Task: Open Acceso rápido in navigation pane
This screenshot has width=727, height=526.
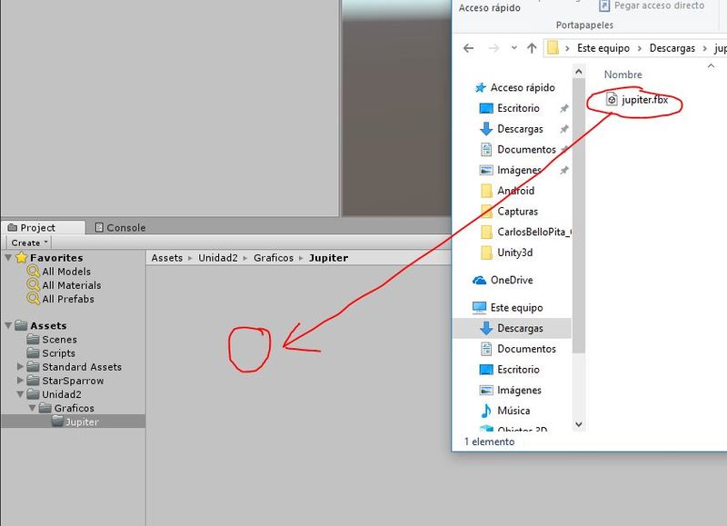Action: pos(523,87)
